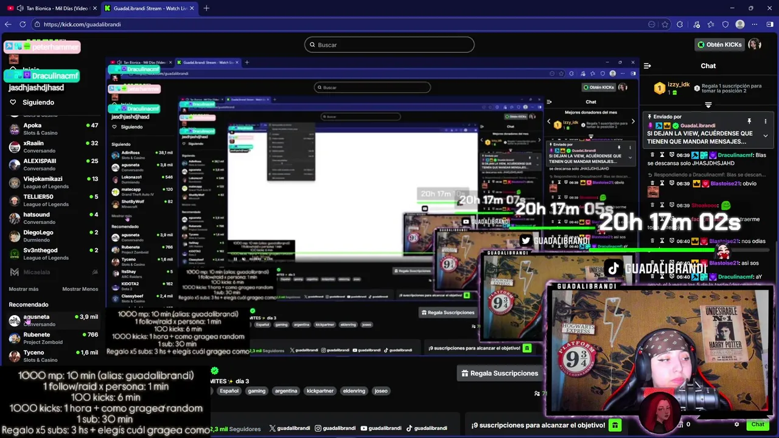Open chat settings gear icon
This screenshot has height=438, width=779.
[x=736, y=425]
